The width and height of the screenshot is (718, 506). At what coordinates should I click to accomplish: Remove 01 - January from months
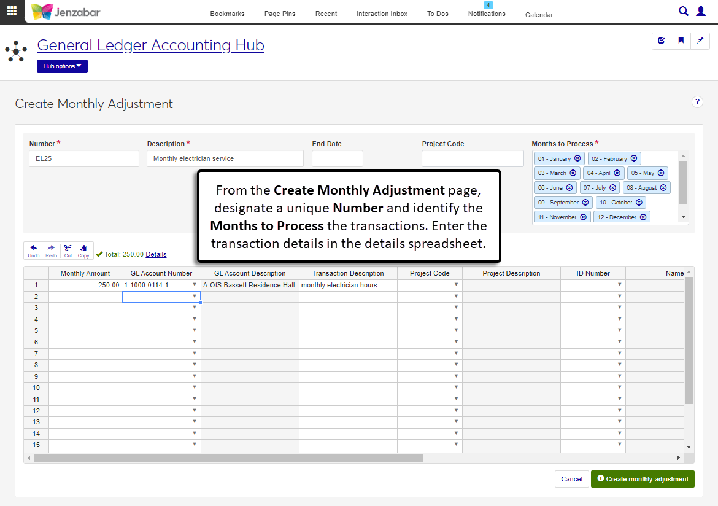pyautogui.click(x=577, y=158)
